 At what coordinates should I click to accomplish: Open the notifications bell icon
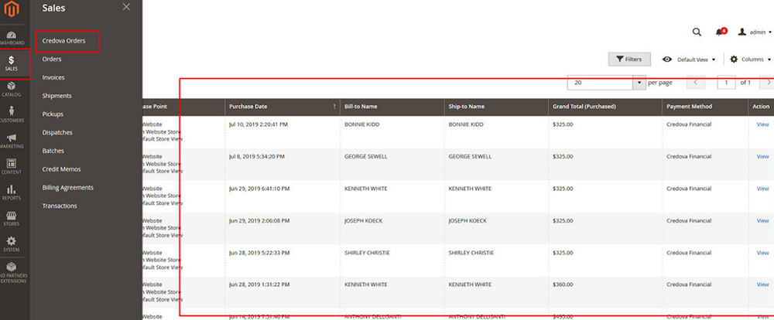720,32
